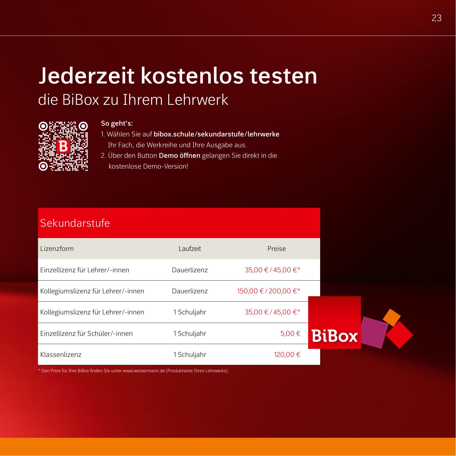Screen dimensions: 456x456
Task: Select Kollegiumslizenz row with Dauerlizenz term
Action: click(179, 291)
